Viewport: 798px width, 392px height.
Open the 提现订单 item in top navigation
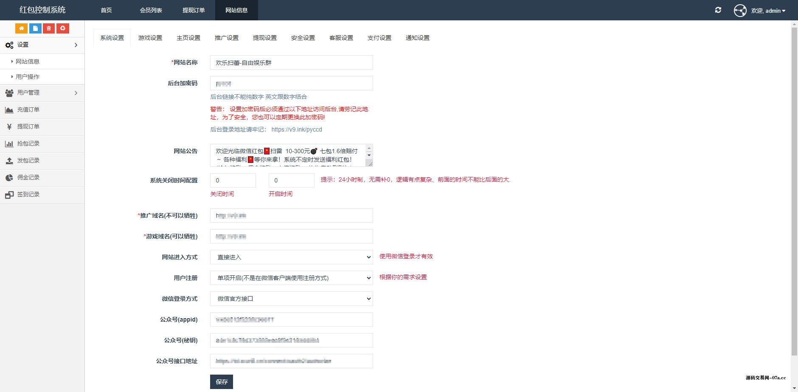pos(194,10)
